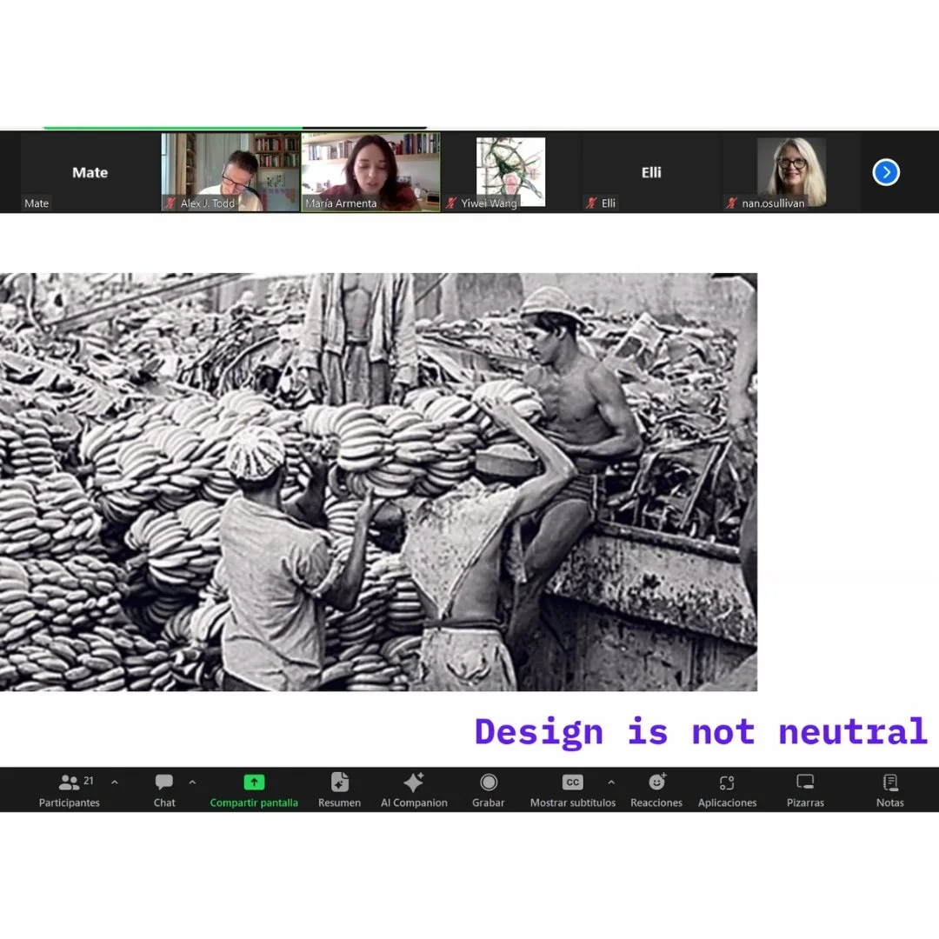Open Pizarras whiteboard icon
Viewport: 939px width, 939px height.
coord(805,782)
